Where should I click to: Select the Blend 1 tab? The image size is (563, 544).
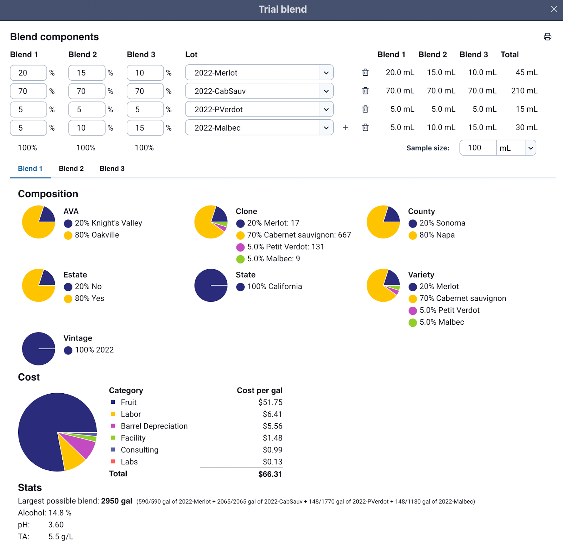point(30,169)
